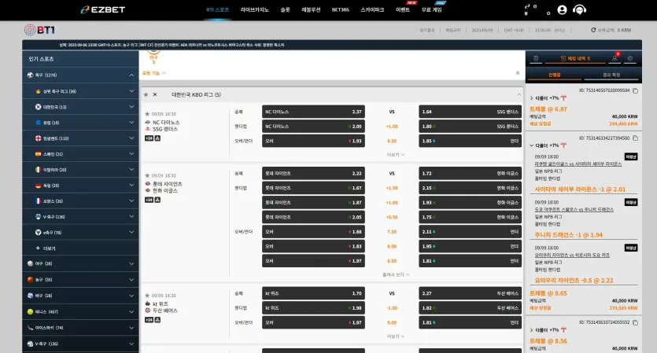Open stats icon for kt 위즈 match

157,320
